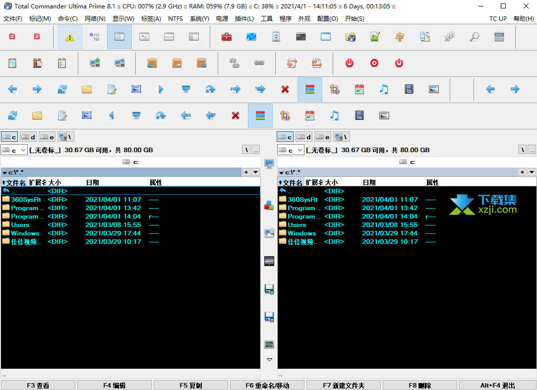The width and height of the screenshot is (537, 390).
Task: Select Windows folder in left panel
Action: pos(25,233)
